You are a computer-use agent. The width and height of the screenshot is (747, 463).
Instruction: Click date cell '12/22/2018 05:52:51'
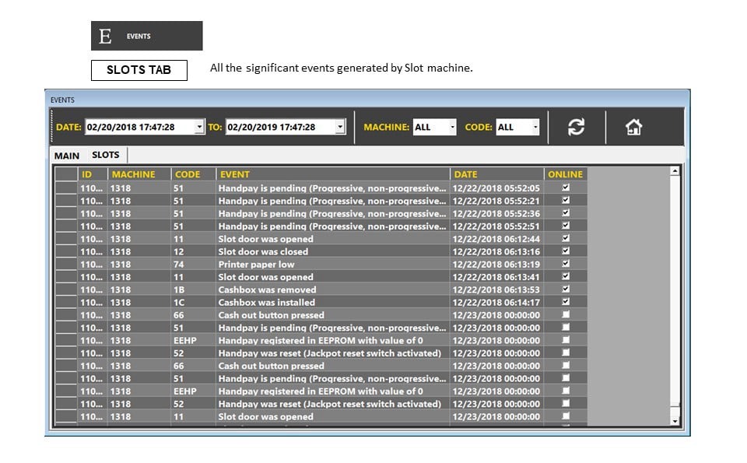point(497,226)
